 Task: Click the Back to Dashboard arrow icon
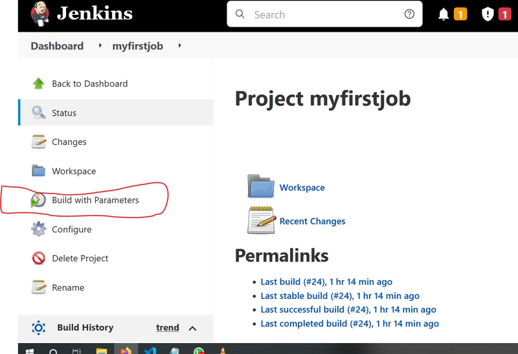tap(39, 83)
